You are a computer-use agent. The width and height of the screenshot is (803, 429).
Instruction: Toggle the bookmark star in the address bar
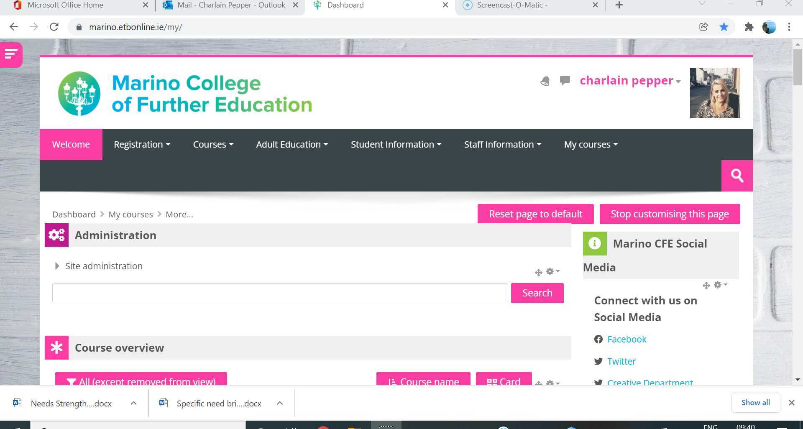pos(724,27)
